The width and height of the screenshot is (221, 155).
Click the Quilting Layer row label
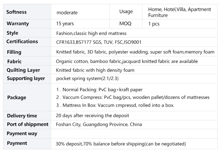pyautogui.click(x=24, y=70)
